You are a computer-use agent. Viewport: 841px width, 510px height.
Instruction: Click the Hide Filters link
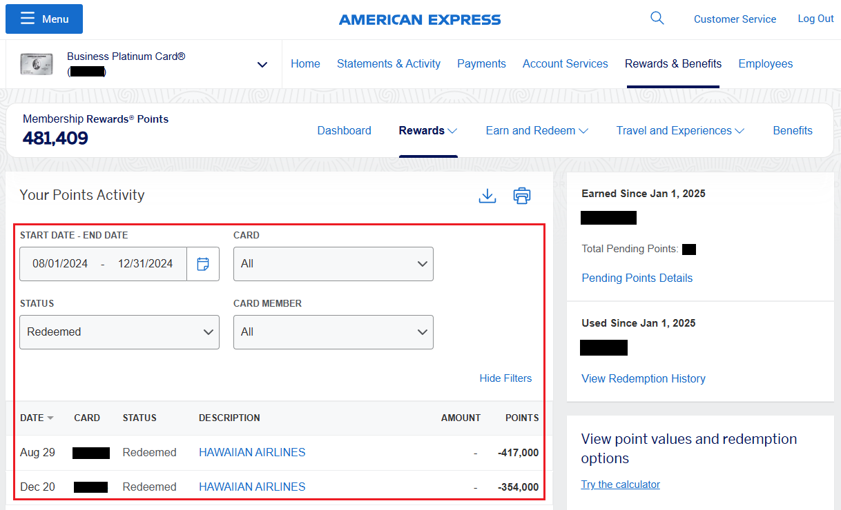click(x=506, y=378)
